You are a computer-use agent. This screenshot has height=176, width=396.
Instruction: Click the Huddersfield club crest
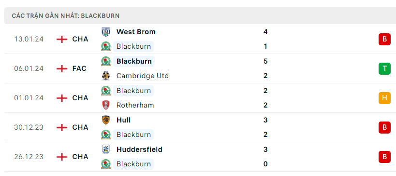(x=106, y=149)
